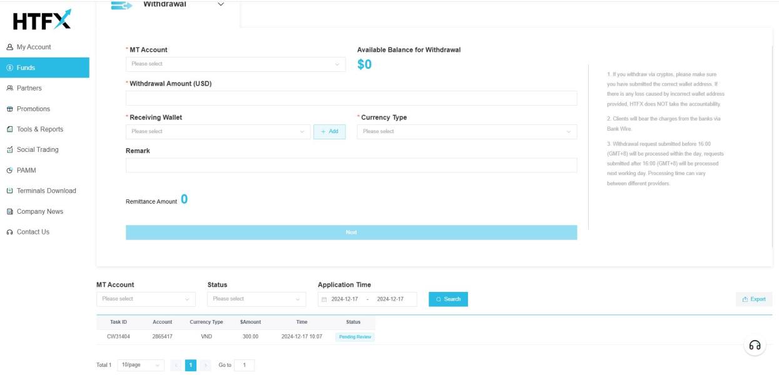Click the headset support chat icon
Screen dimensions: 779x375
click(755, 346)
